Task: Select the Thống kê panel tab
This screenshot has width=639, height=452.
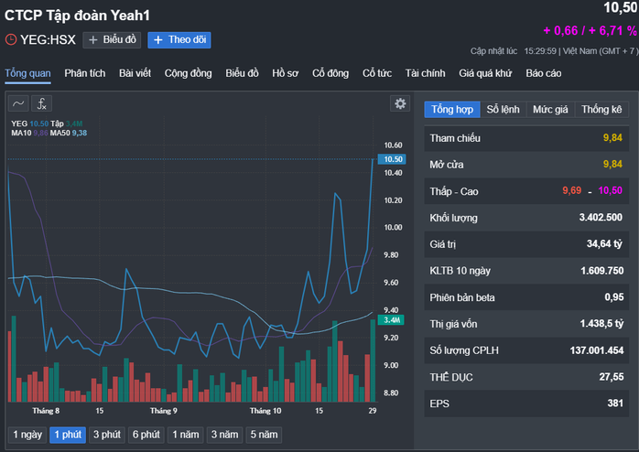Action: click(x=601, y=110)
